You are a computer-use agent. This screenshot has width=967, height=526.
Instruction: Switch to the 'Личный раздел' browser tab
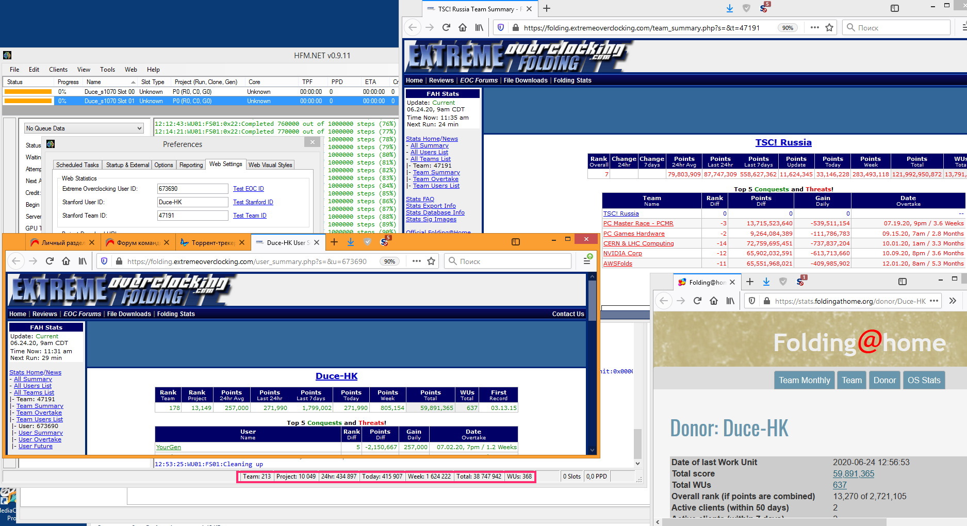pos(62,242)
